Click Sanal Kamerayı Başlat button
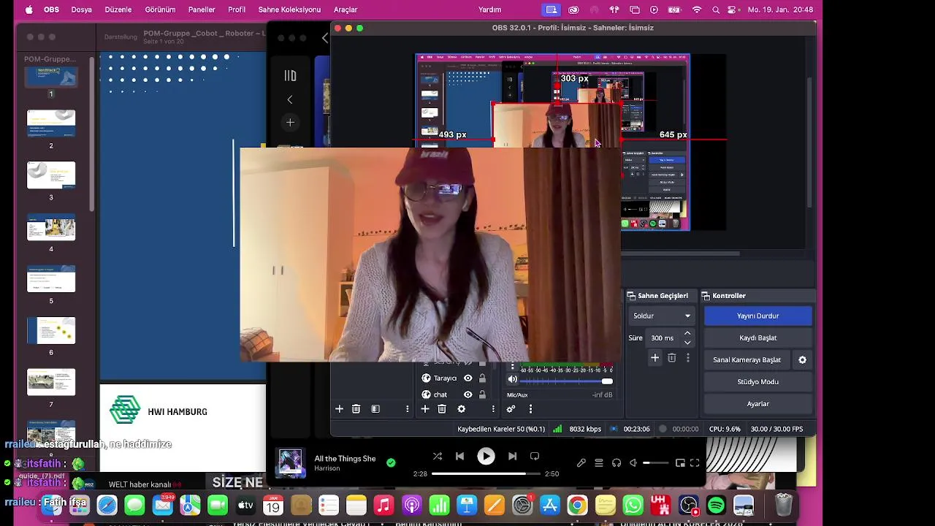Viewport: 935px width, 526px height. pyautogui.click(x=747, y=359)
